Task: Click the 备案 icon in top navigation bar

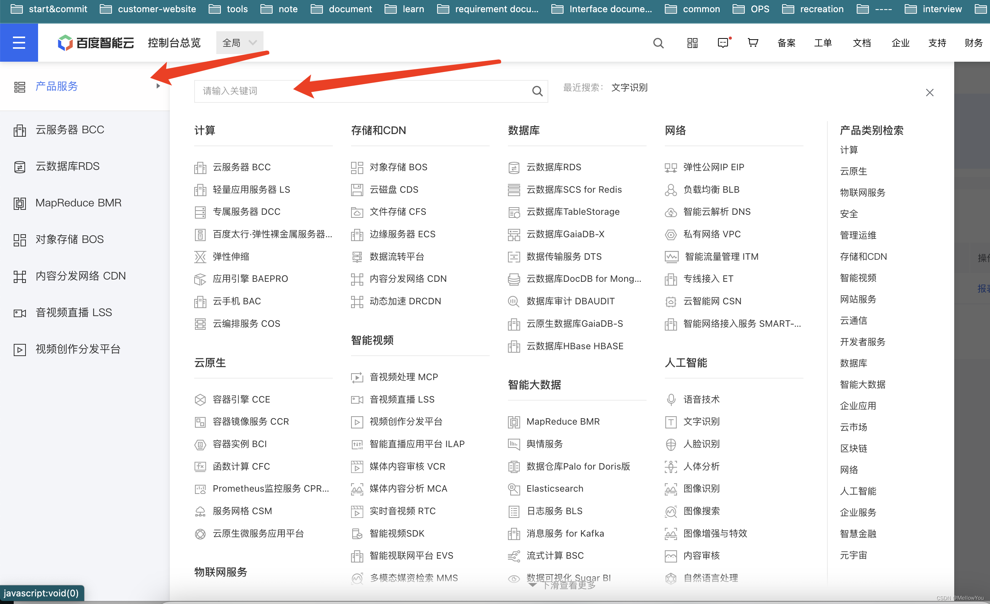Action: (x=785, y=42)
